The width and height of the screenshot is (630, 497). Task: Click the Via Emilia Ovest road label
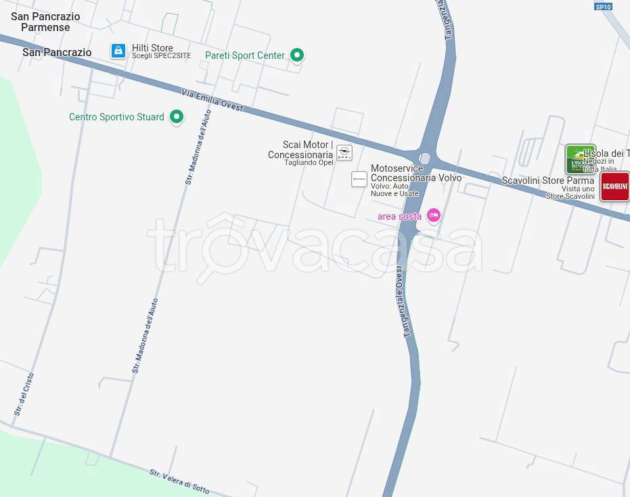[x=212, y=100]
